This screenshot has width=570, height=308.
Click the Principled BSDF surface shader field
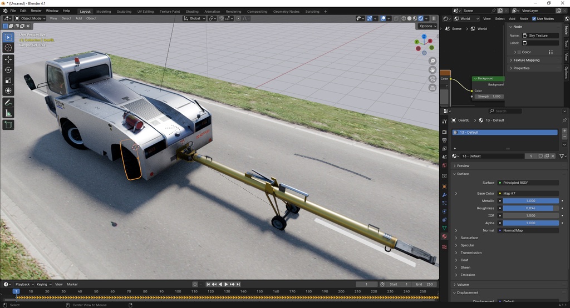tap(529, 183)
